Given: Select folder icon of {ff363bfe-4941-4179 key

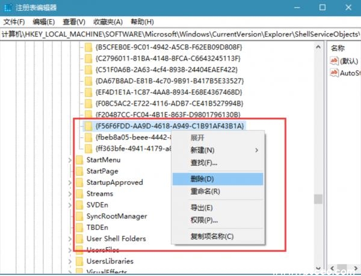Looking at the screenshot, I should pyautogui.click(x=88, y=149).
